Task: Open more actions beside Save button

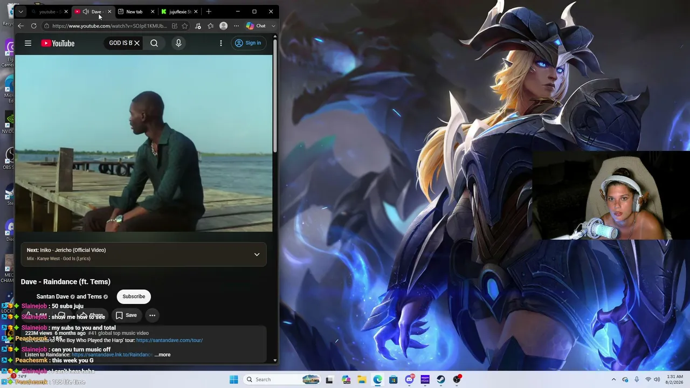Action: (153, 315)
